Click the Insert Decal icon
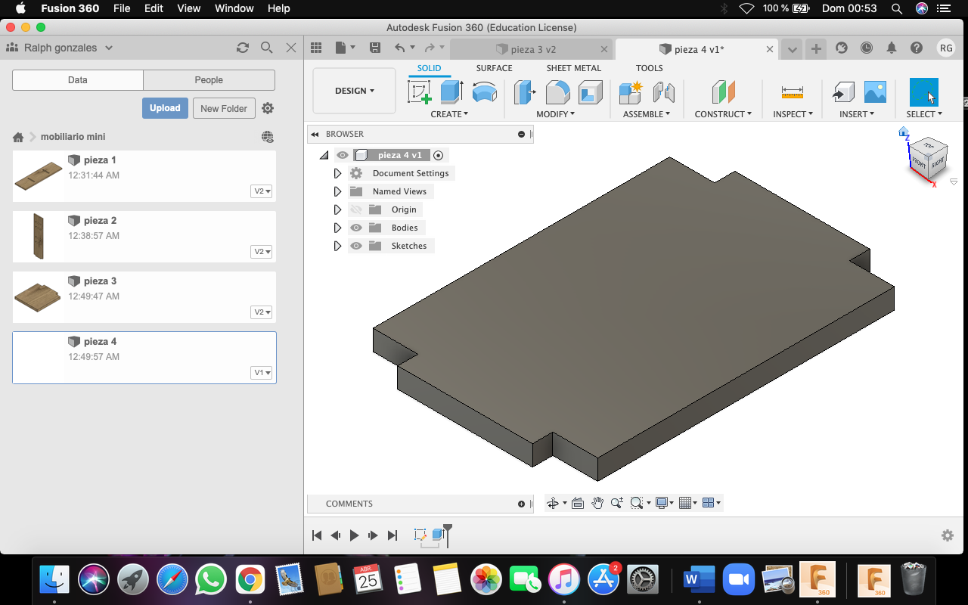The height and width of the screenshot is (605, 968). [874, 92]
